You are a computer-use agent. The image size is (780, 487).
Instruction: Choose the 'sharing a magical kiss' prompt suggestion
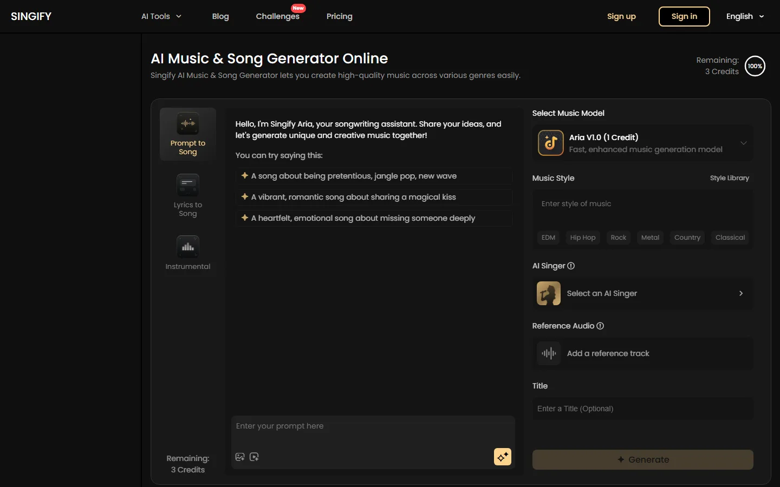click(x=374, y=197)
